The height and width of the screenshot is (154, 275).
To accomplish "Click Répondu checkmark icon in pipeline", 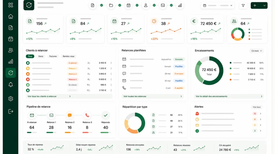I will (x=105, y=115).
